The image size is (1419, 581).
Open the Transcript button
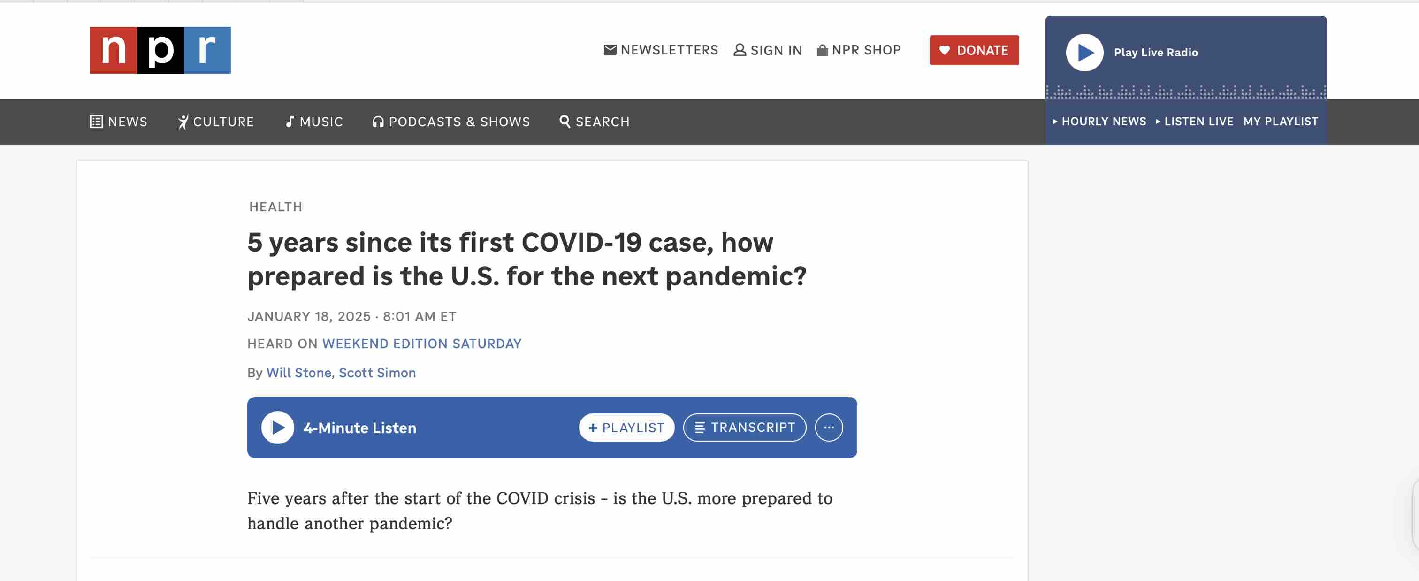744,428
